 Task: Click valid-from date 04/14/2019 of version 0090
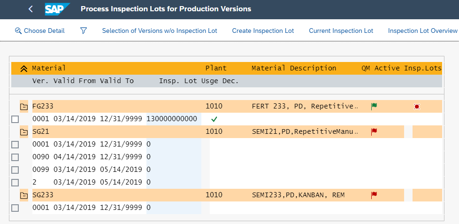[75, 157]
